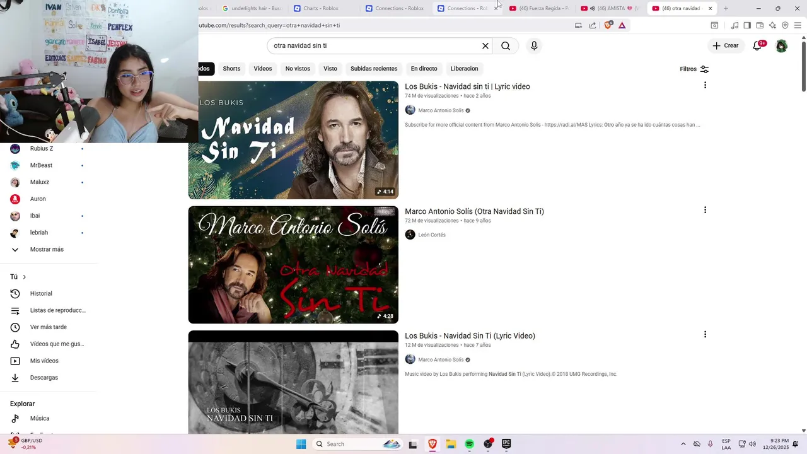Select the Vídeos filter chip
The height and width of the screenshot is (454, 807).
coord(263,69)
